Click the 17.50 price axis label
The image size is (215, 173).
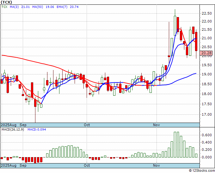click(207, 104)
